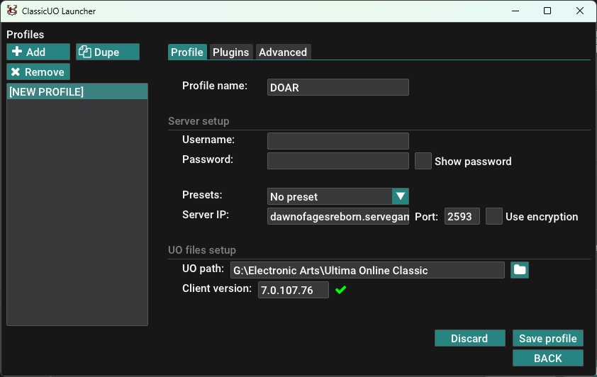Click into the Username field

coord(338,141)
